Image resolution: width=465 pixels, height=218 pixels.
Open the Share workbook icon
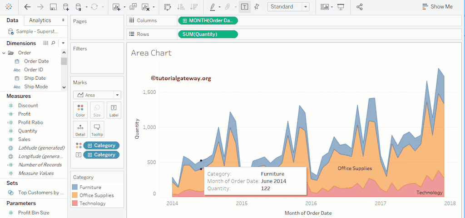(x=360, y=7)
